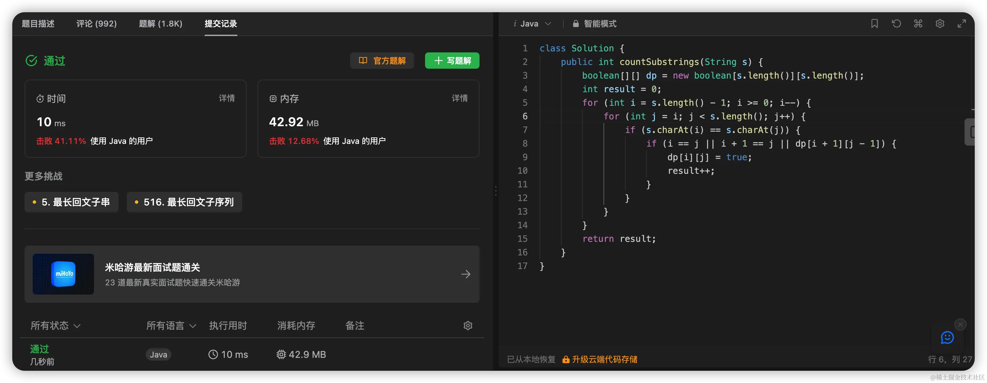Viewport: 987px width, 383px height.
Task: Expand the 所有语言 filter dropdown
Action: [x=171, y=326]
